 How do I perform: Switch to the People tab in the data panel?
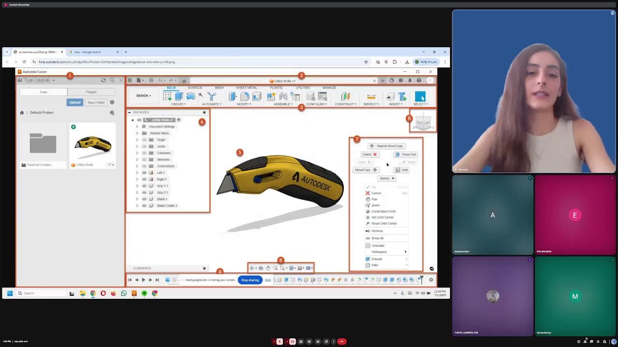click(x=91, y=92)
